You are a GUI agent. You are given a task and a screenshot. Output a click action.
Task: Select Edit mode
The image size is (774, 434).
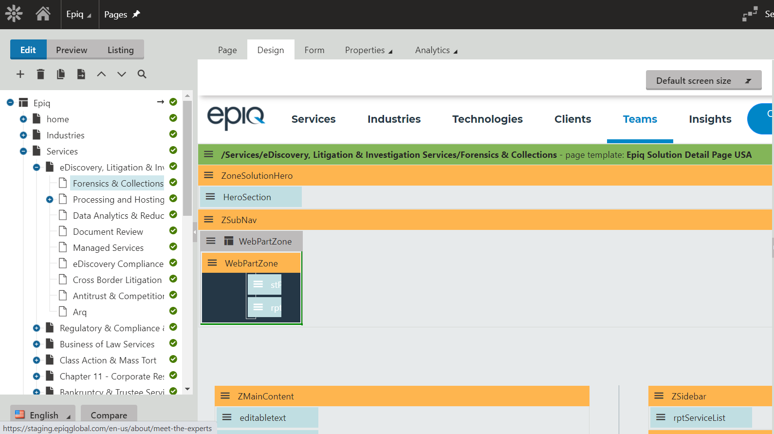(28, 50)
